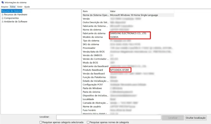Enable Pesquisar apenas nomes de categoria
211x124 pixels.
[88, 122]
